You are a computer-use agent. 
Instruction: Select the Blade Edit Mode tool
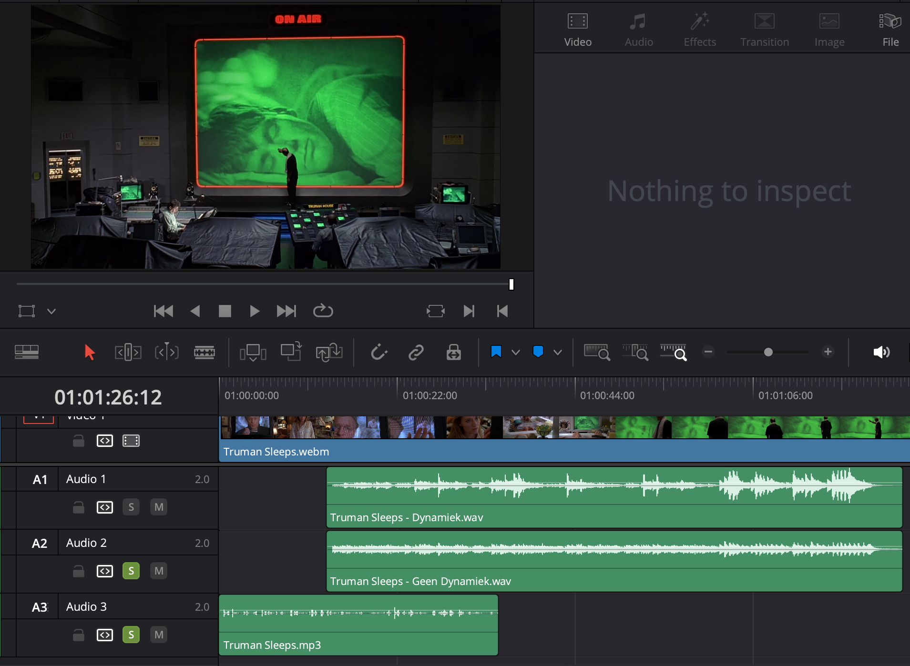pos(204,353)
